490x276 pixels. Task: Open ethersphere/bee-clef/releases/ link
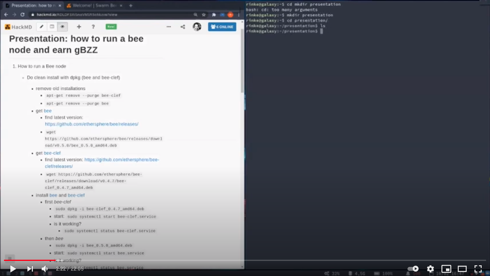pyautogui.click(x=102, y=163)
